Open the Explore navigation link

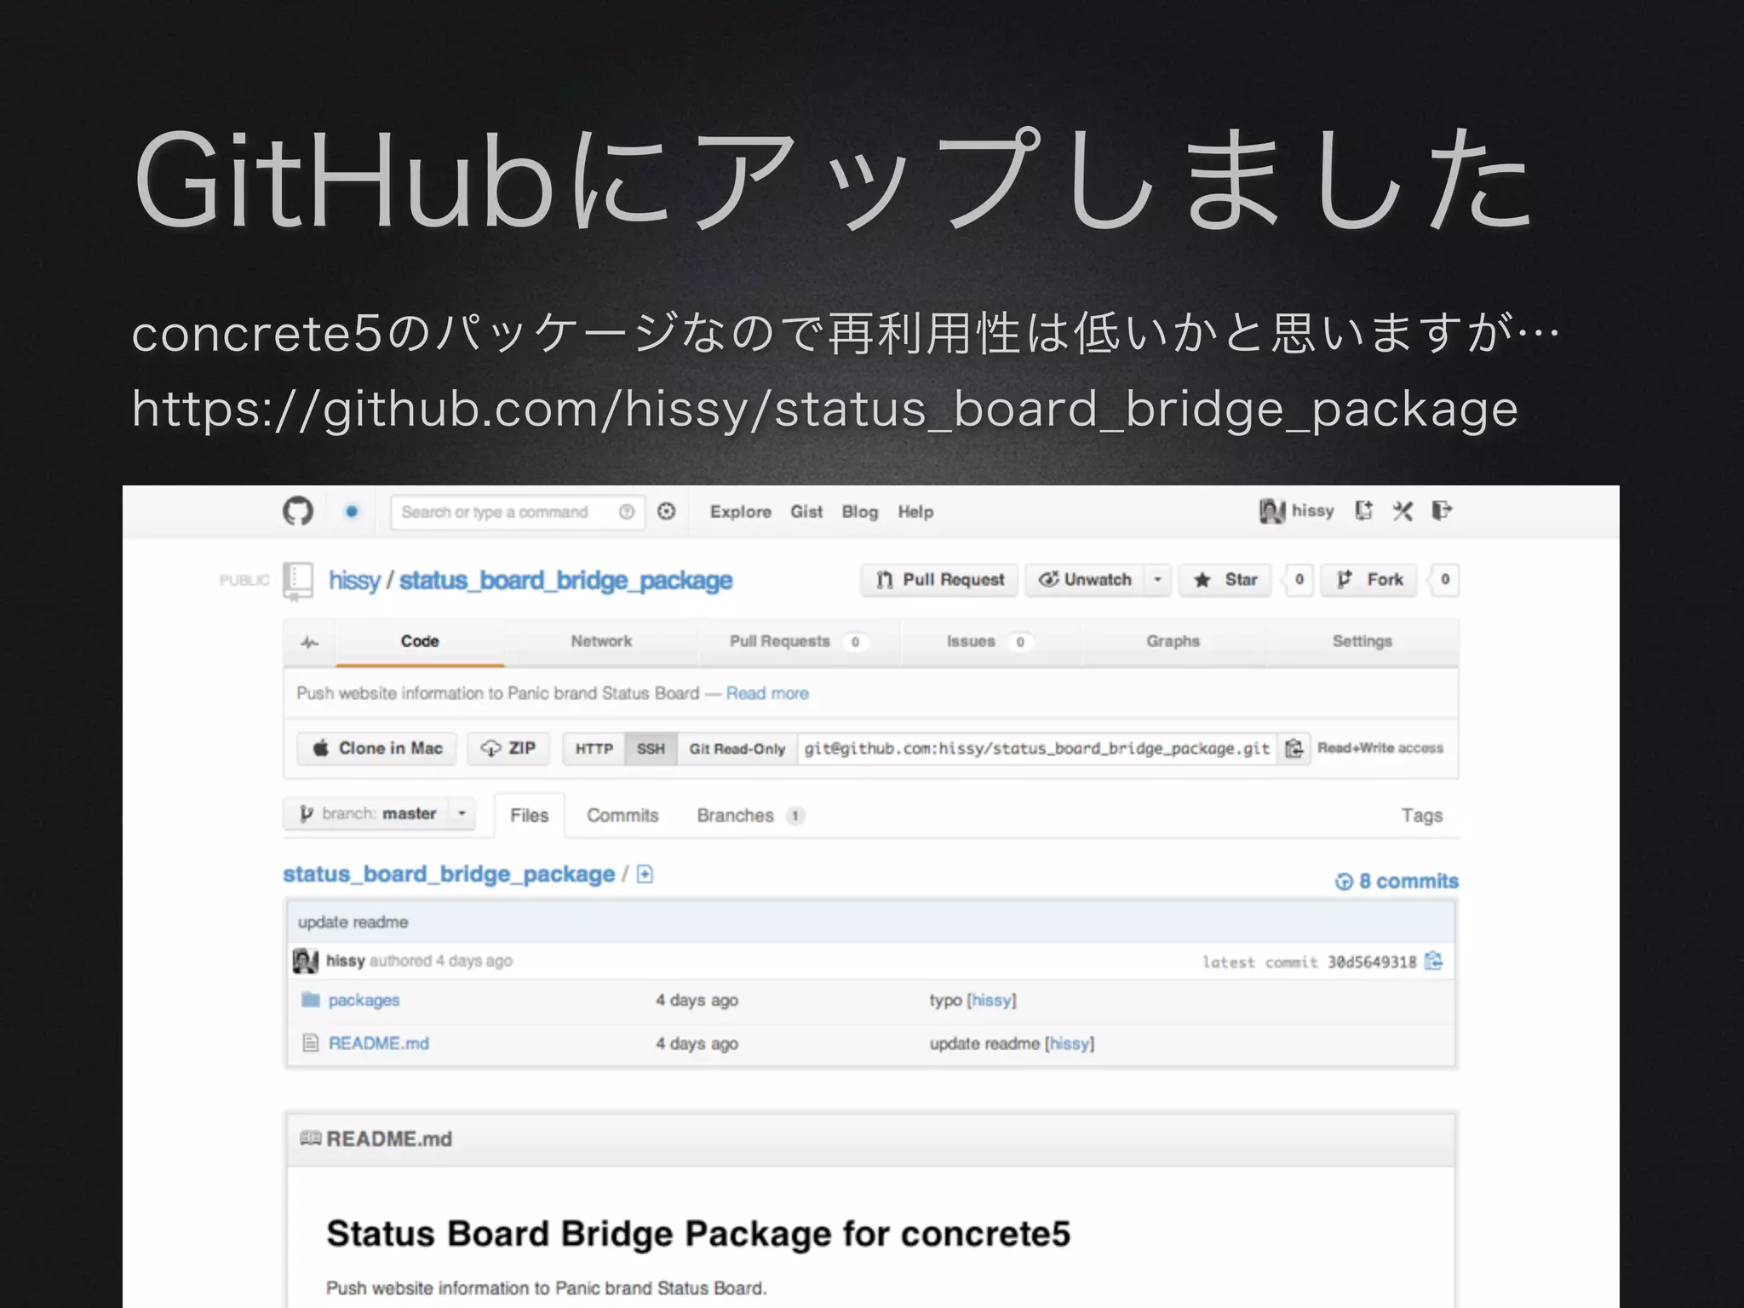click(x=741, y=512)
